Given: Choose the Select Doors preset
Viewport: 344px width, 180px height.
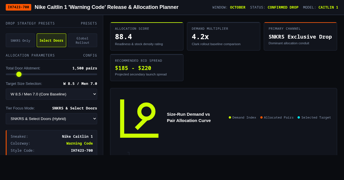Looking at the screenshot, I should click(x=51, y=40).
